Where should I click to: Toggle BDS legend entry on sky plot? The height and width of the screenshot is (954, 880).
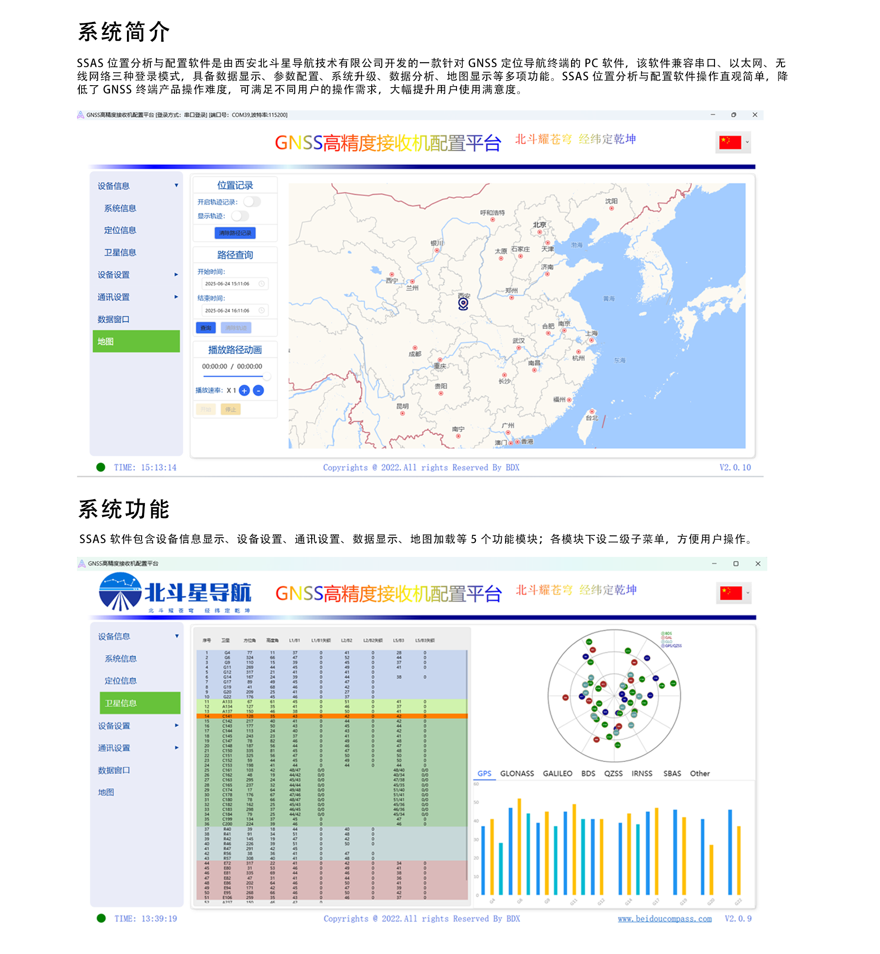[x=667, y=634]
